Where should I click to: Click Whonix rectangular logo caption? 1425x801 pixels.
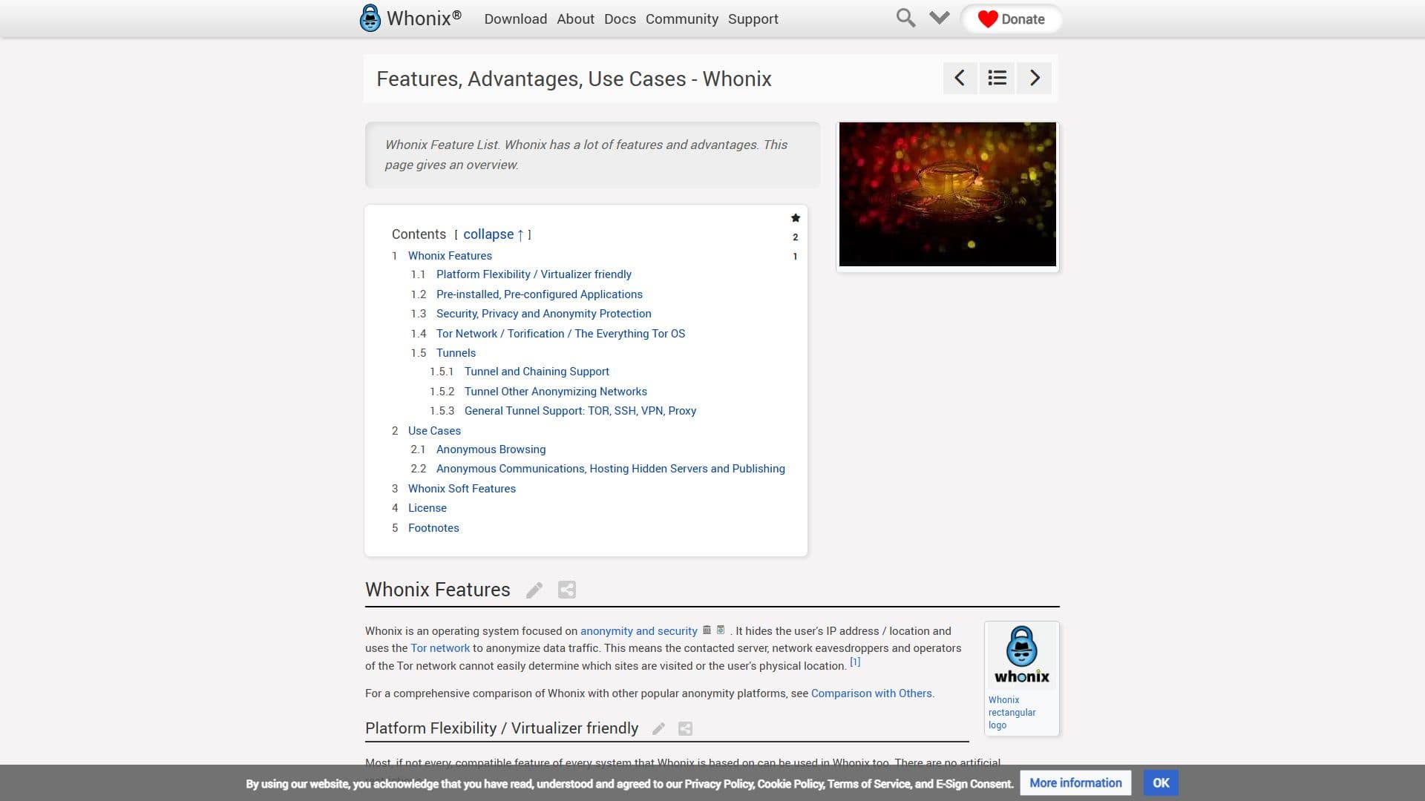(x=1012, y=713)
